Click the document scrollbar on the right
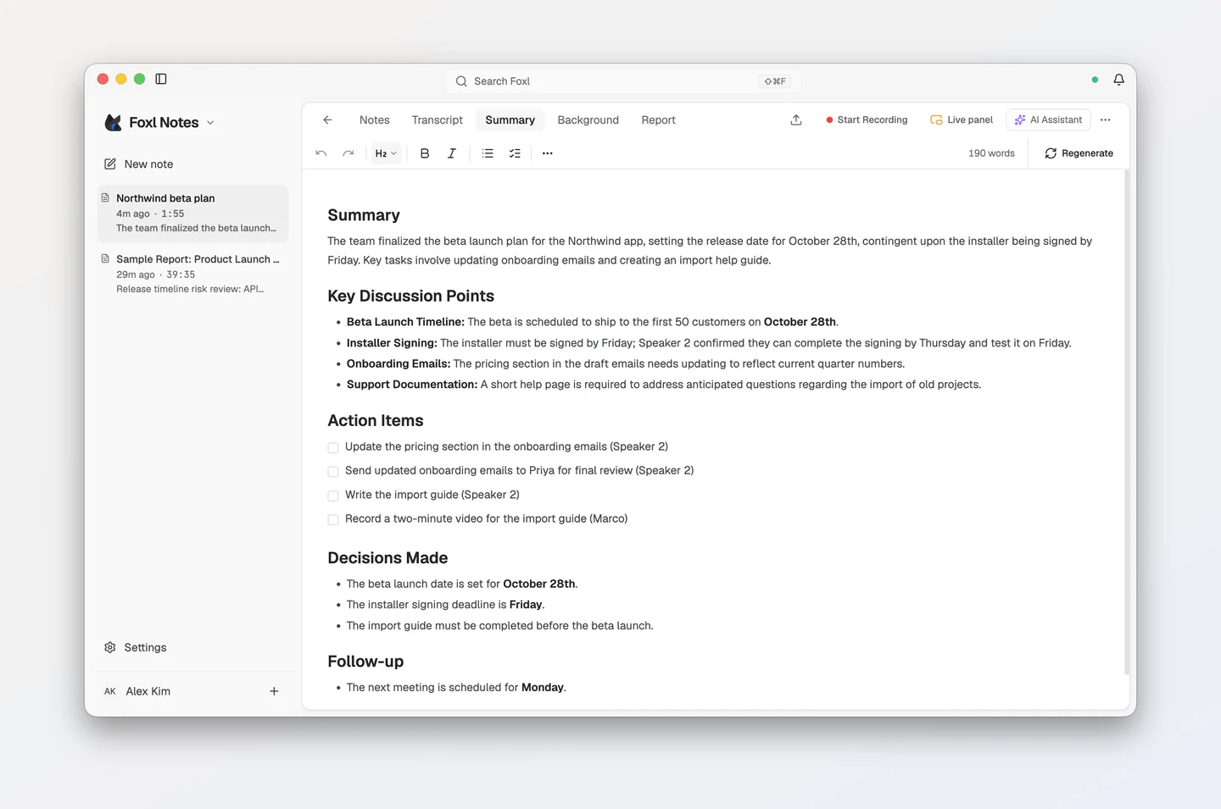Viewport: 1221px width, 809px height. coord(1127,422)
